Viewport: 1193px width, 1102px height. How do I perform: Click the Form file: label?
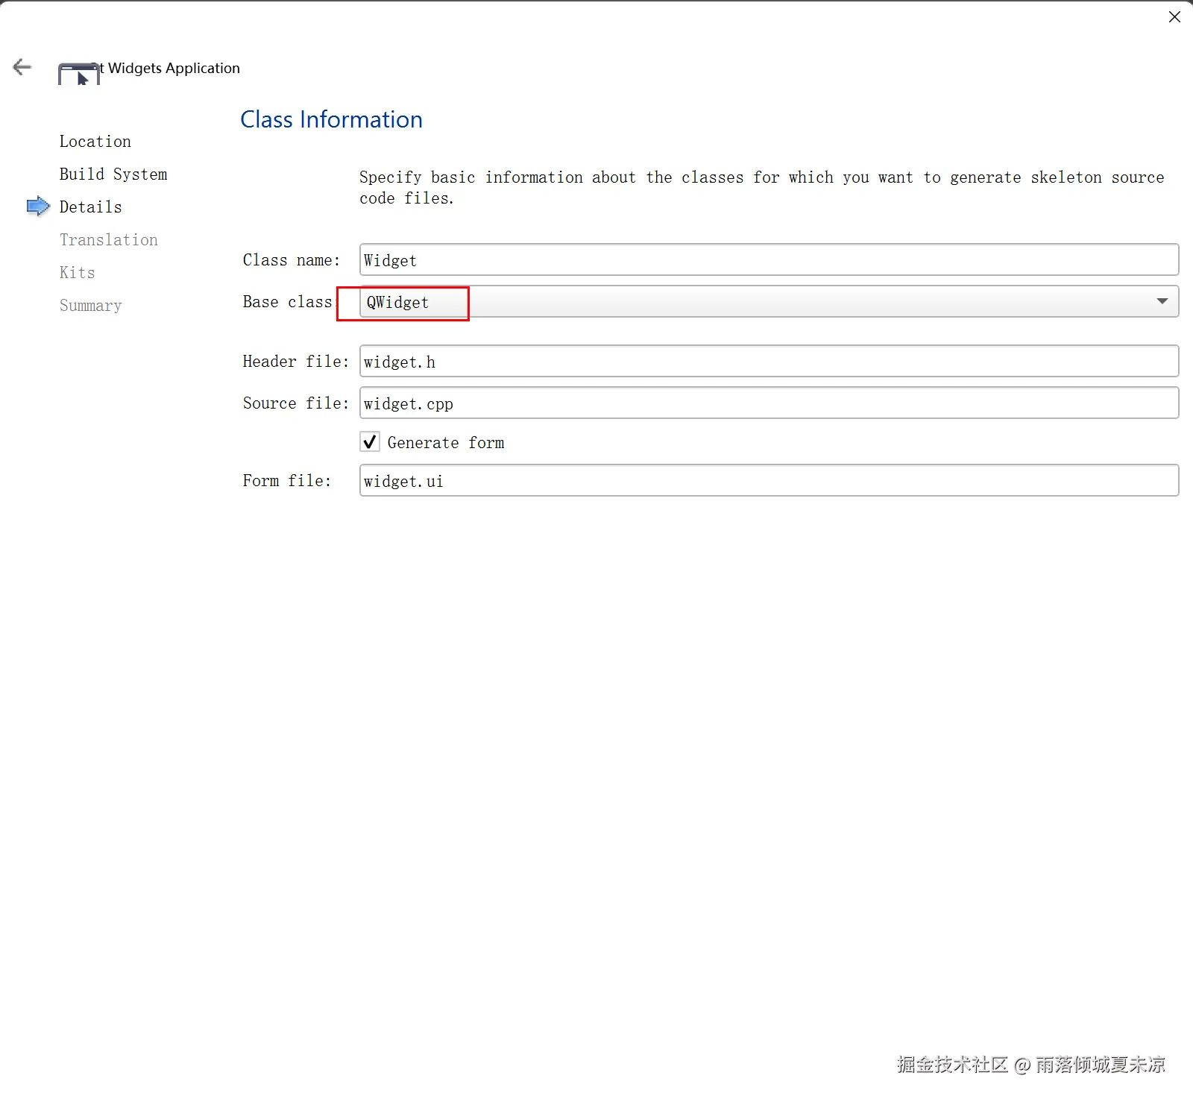[287, 481]
